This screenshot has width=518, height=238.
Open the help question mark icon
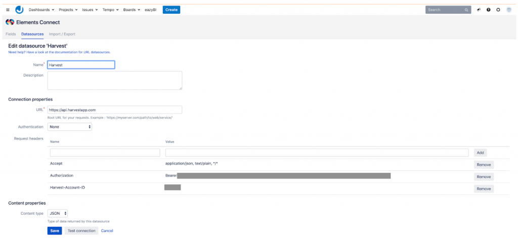(488, 10)
